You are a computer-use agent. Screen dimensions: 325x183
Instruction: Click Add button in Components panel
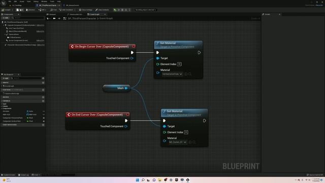pyautogui.click(x=6, y=18)
